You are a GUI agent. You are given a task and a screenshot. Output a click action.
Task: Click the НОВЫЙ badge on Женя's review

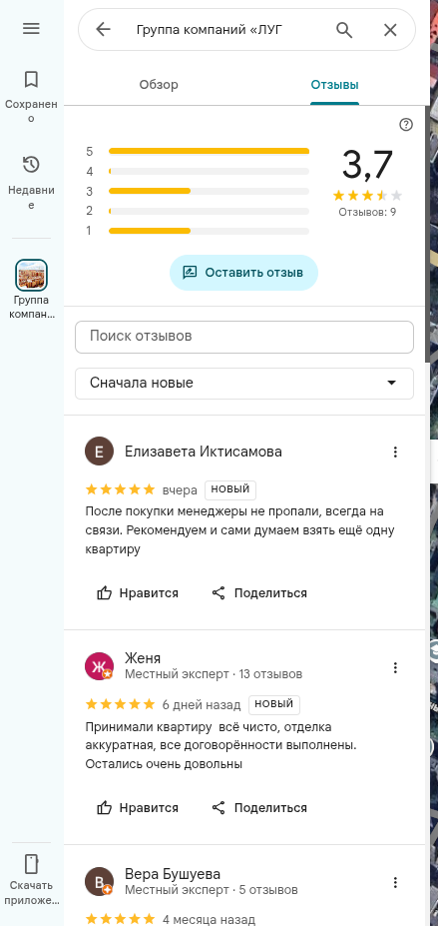pos(274,704)
